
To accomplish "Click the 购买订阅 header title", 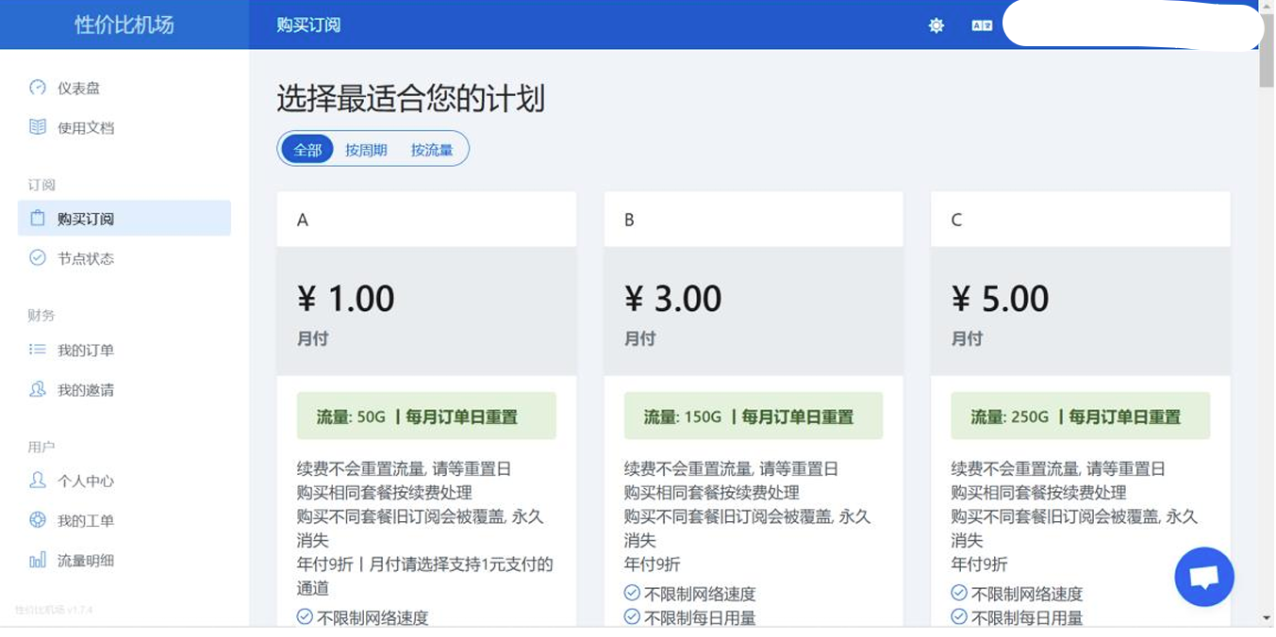I will (x=308, y=24).
